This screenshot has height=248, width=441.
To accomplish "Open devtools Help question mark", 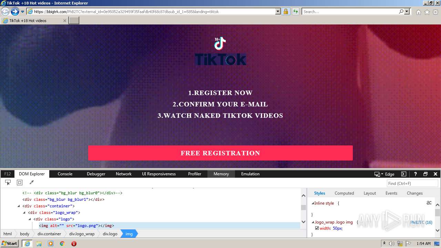I will tap(416, 174).
